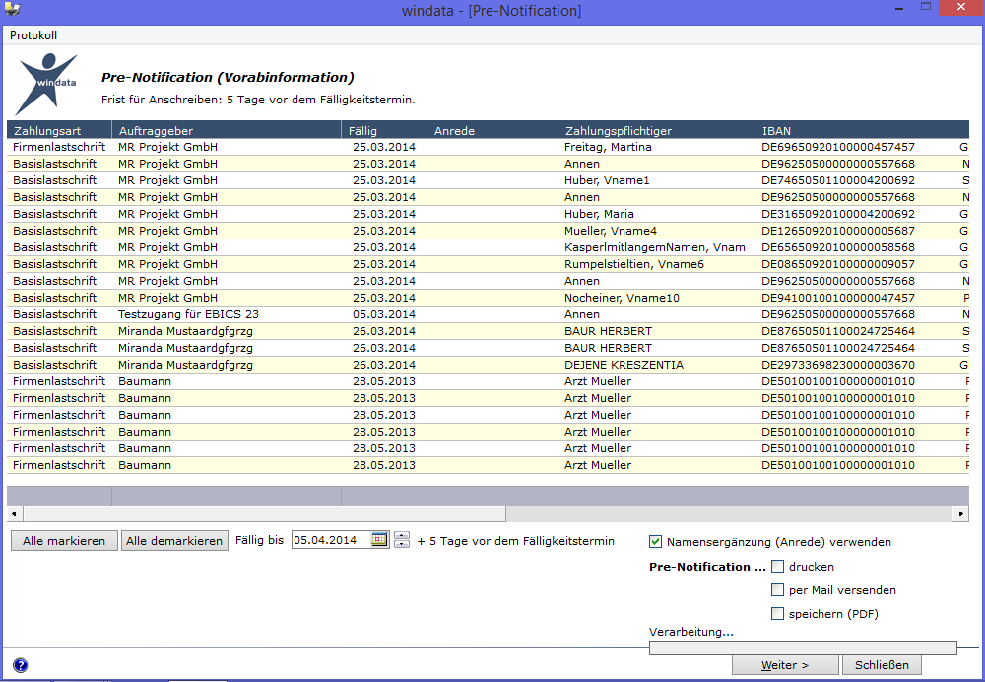This screenshot has width=985, height=682.
Task: Sort by the Zahlungsart column header
Action: coord(60,130)
